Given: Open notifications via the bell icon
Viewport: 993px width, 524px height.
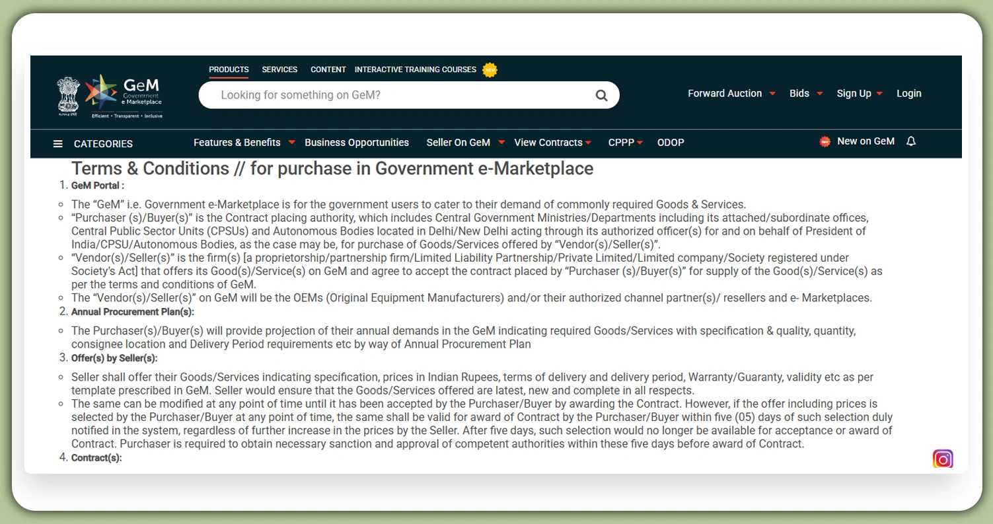Looking at the screenshot, I should 911,141.
